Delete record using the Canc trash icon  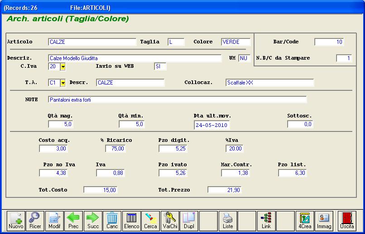[x=112, y=221]
